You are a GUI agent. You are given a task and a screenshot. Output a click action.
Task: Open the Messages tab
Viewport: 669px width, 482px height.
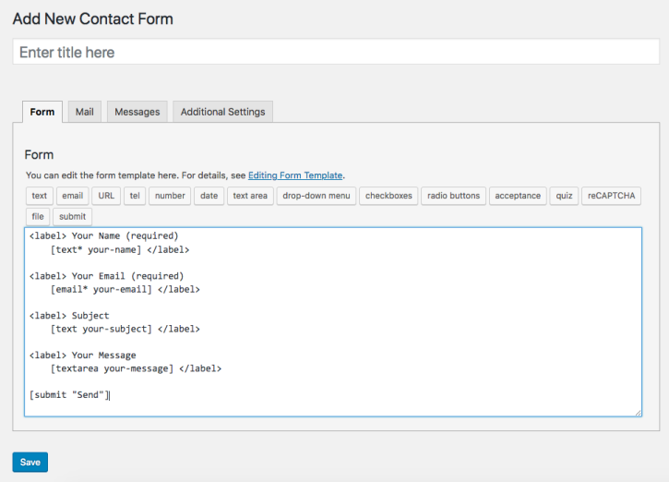[x=137, y=112]
